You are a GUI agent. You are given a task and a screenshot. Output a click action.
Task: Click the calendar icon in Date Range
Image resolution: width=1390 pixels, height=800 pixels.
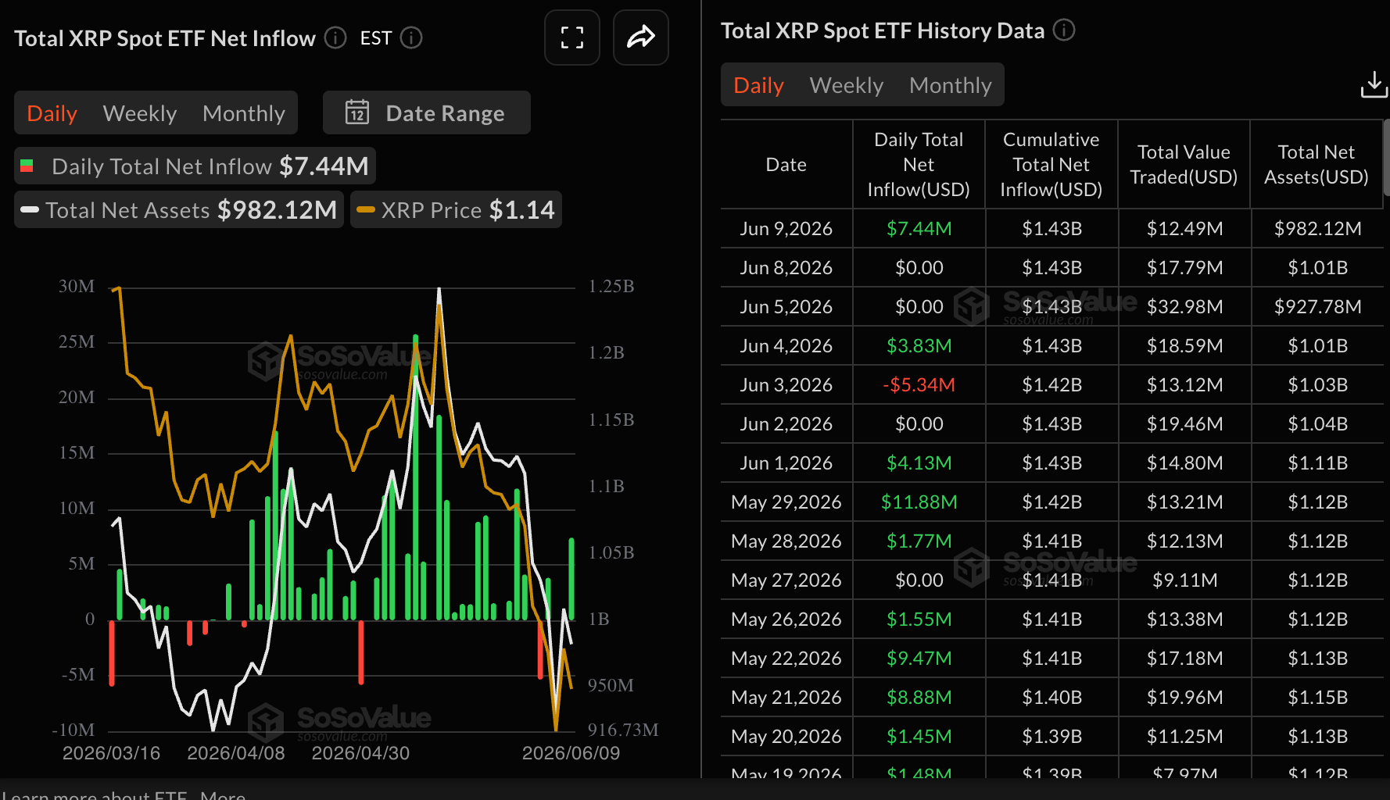[357, 112]
